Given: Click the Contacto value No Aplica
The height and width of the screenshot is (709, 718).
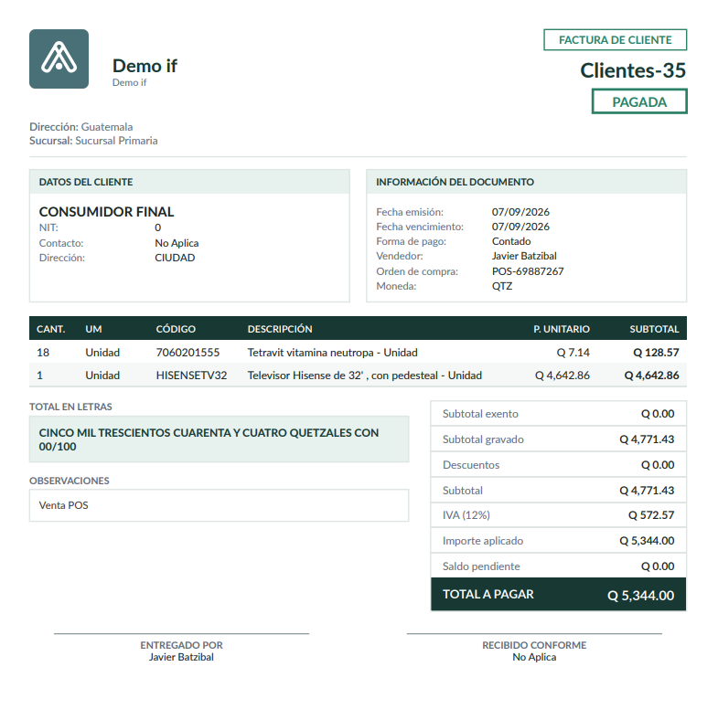Looking at the screenshot, I should coord(177,243).
